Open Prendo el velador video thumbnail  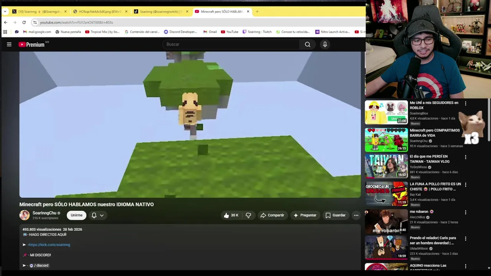386,248
